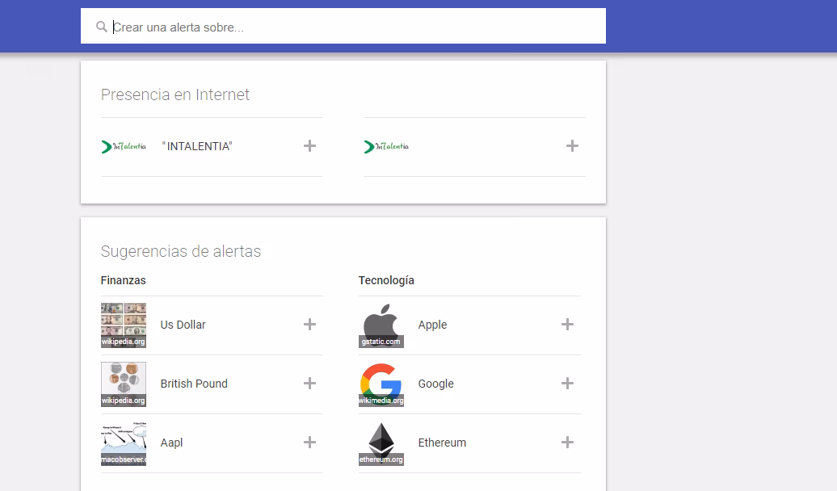Click the search magnifier icon
This screenshot has height=491, width=837.
101,26
